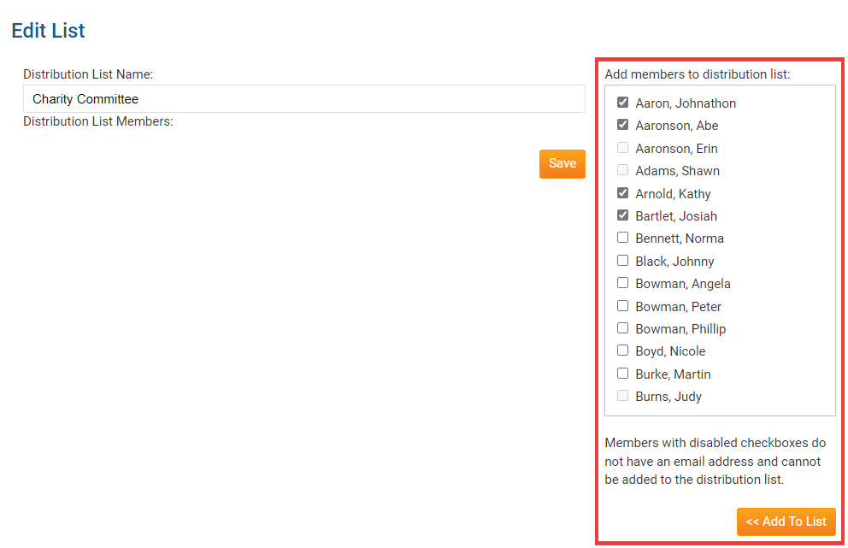848x548 pixels.
Task: Select Burke, Martin as a member
Action: point(623,373)
